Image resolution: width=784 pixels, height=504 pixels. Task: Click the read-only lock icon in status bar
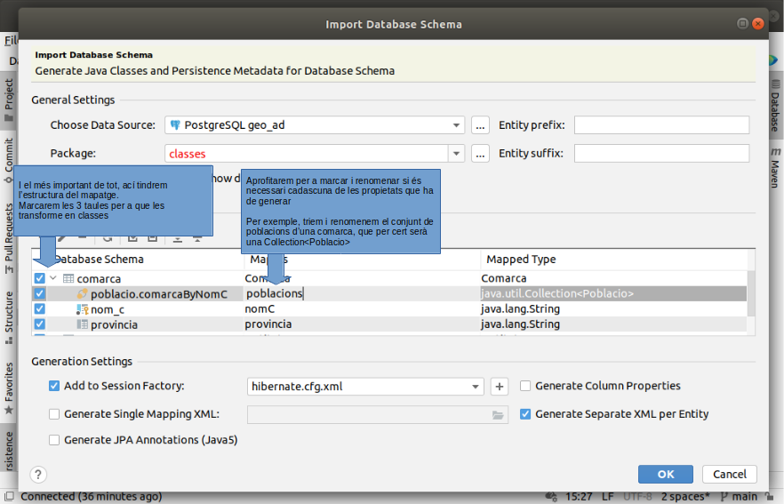(769, 497)
